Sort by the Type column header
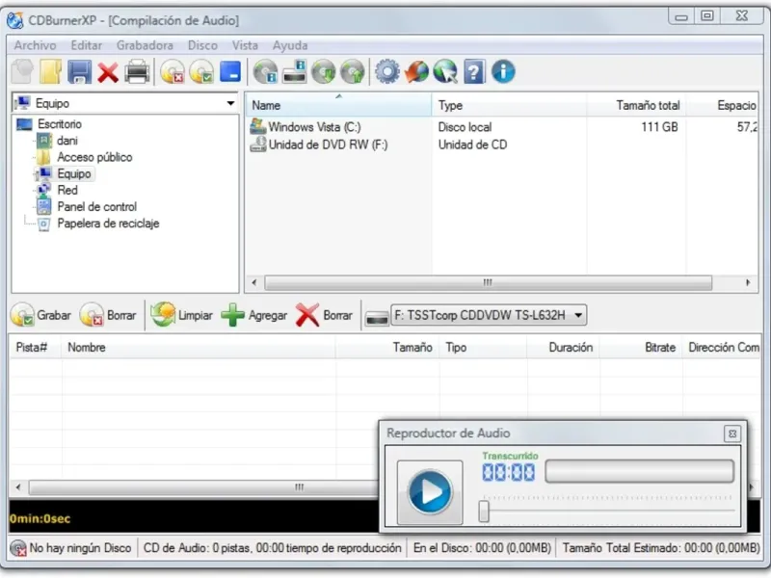Image resolution: width=771 pixels, height=578 pixels. [509, 105]
